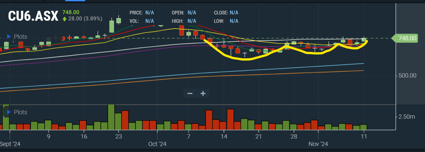The width and height of the screenshot is (425, 152).
Task: Click the 28.00 (3.89%) change value
Action: 85,19
